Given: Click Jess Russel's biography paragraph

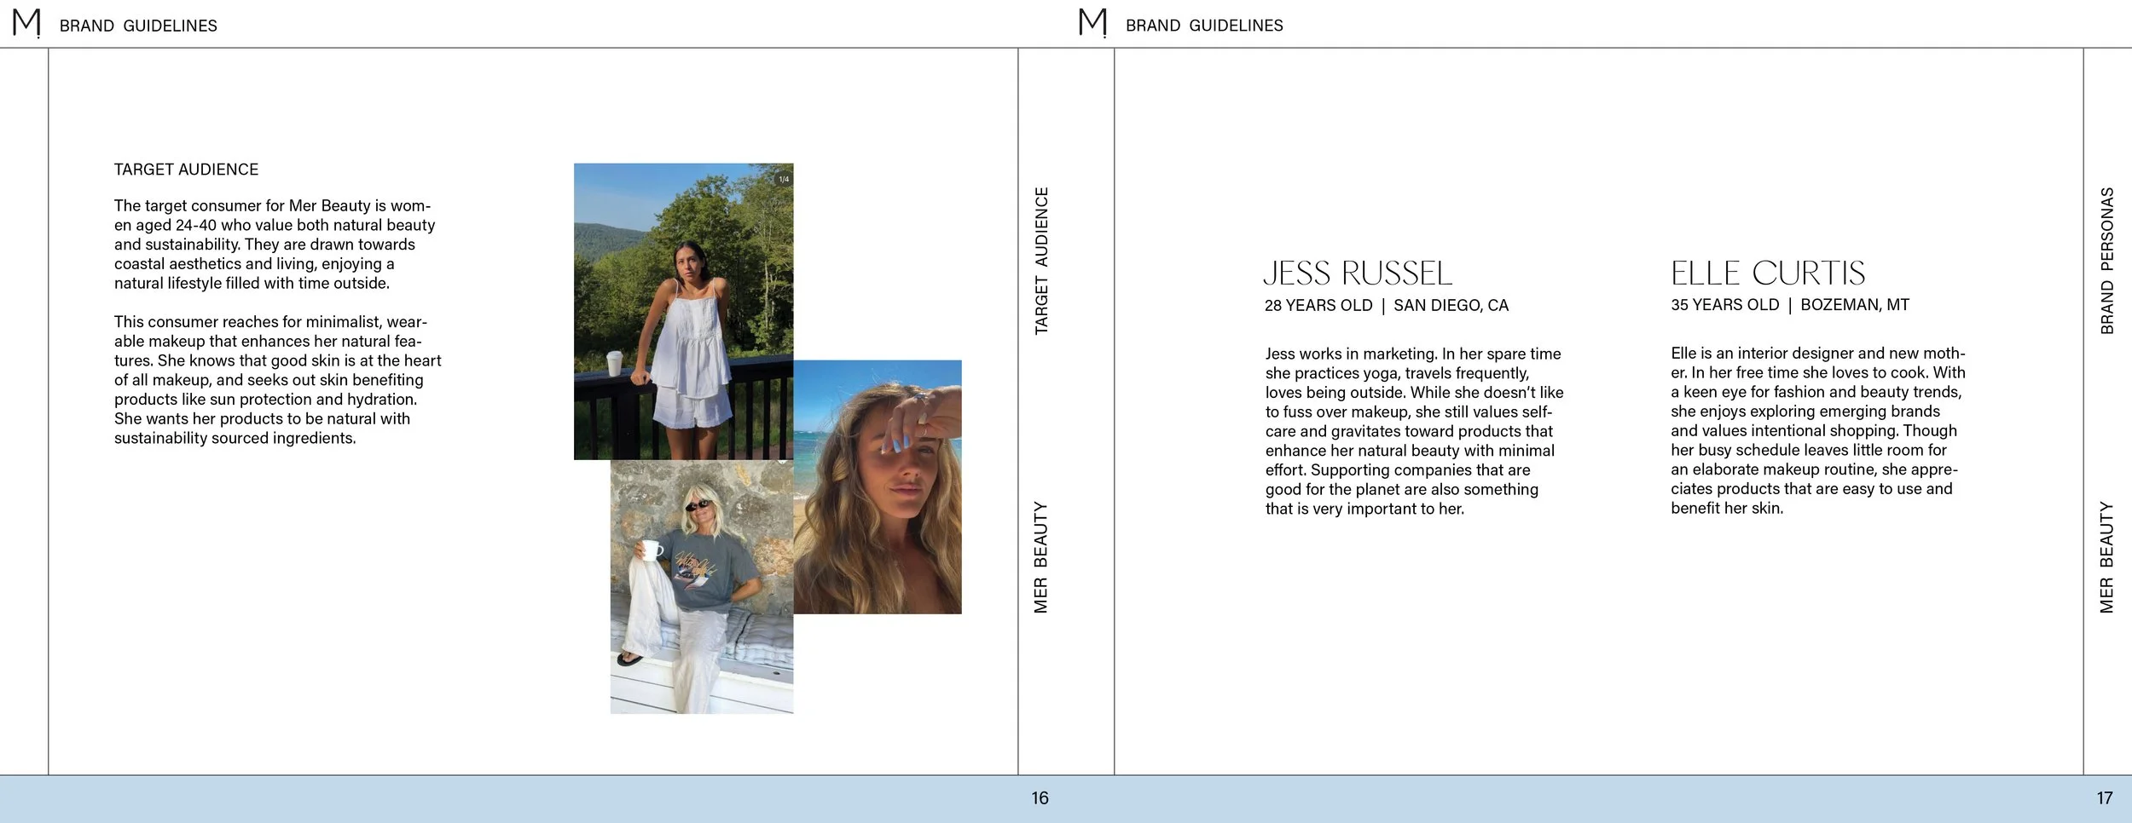Looking at the screenshot, I should tap(1414, 431).
